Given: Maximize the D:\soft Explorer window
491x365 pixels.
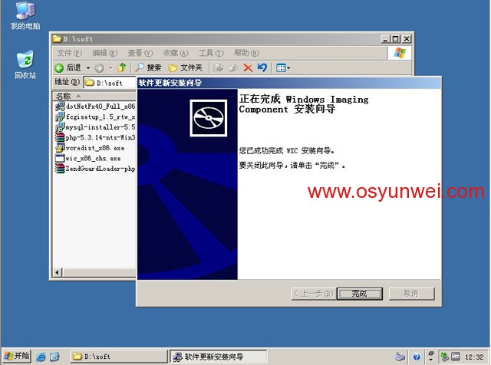Looking at the screenshot, I should [396, 39].
